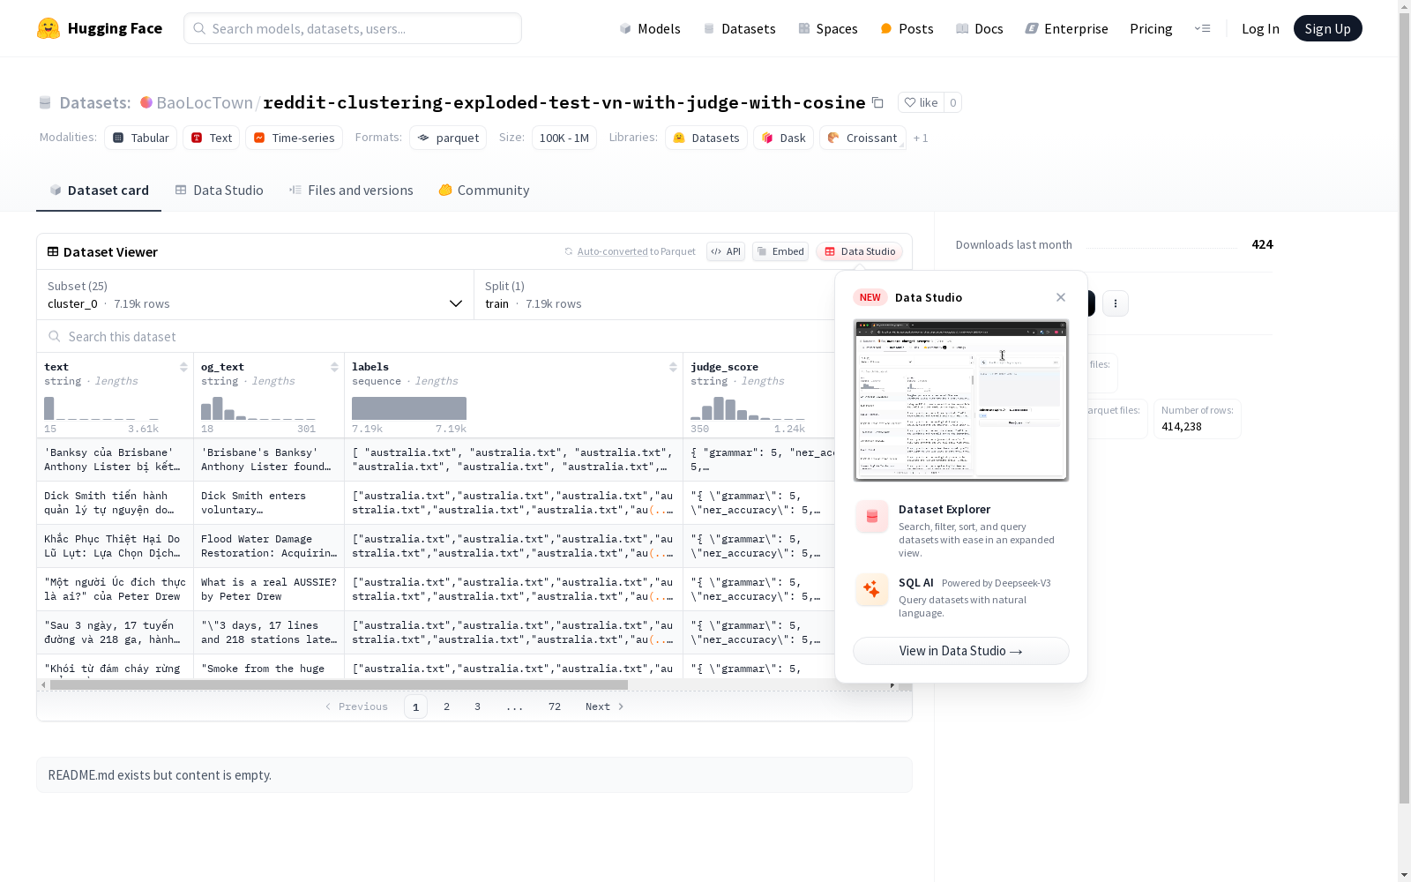This screenshot has height=882, width=1411.
Task: Select the Tabular modality tag
Action: click(x=141, y=138)
